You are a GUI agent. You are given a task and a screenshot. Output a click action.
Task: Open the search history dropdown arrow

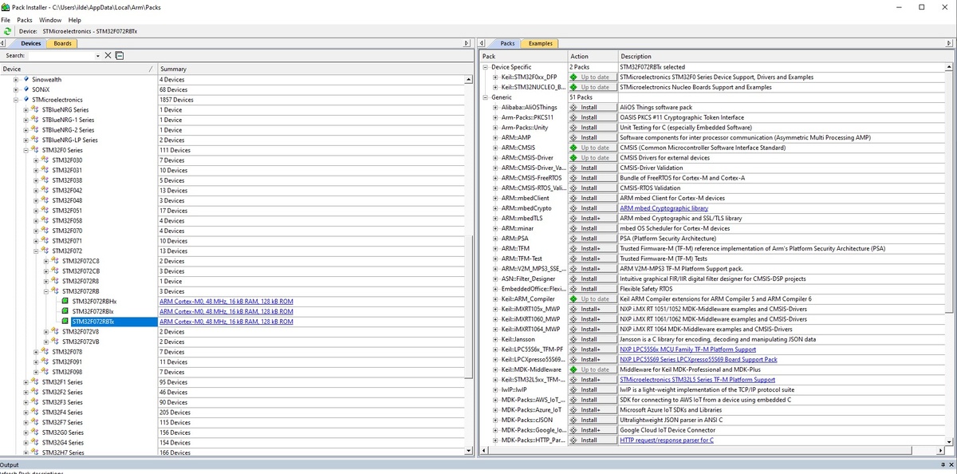[x=98, y=55]
